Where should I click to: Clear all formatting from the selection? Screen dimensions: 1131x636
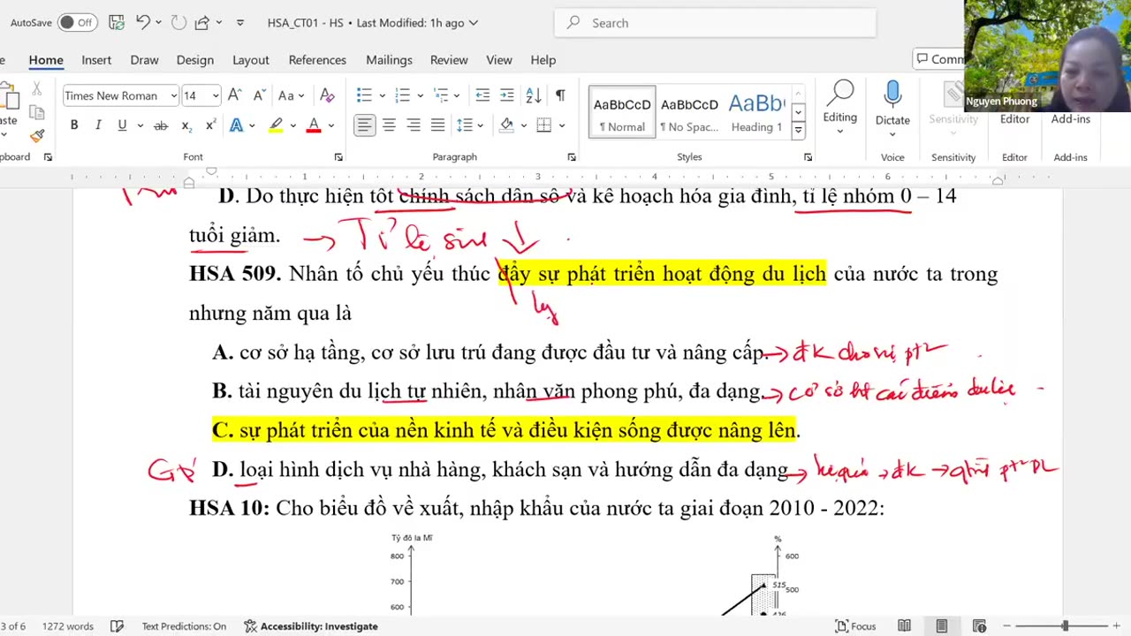tap(327, 95)
